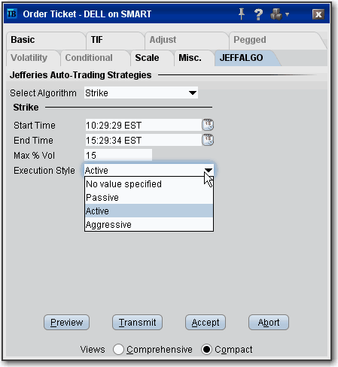Viewport: 338px width, 367px height.
Task: Click the Abort button
Action: pos(269,323)
